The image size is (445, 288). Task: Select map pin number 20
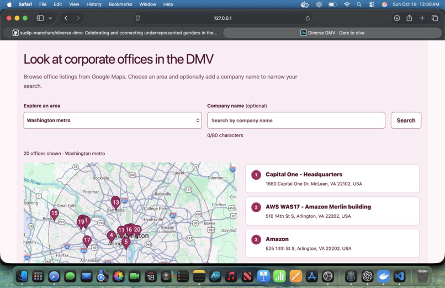tap(137, 230)
